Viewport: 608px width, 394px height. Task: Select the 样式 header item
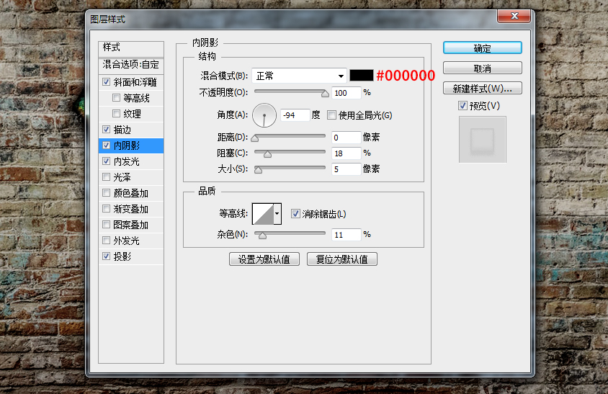click(131, 48)
